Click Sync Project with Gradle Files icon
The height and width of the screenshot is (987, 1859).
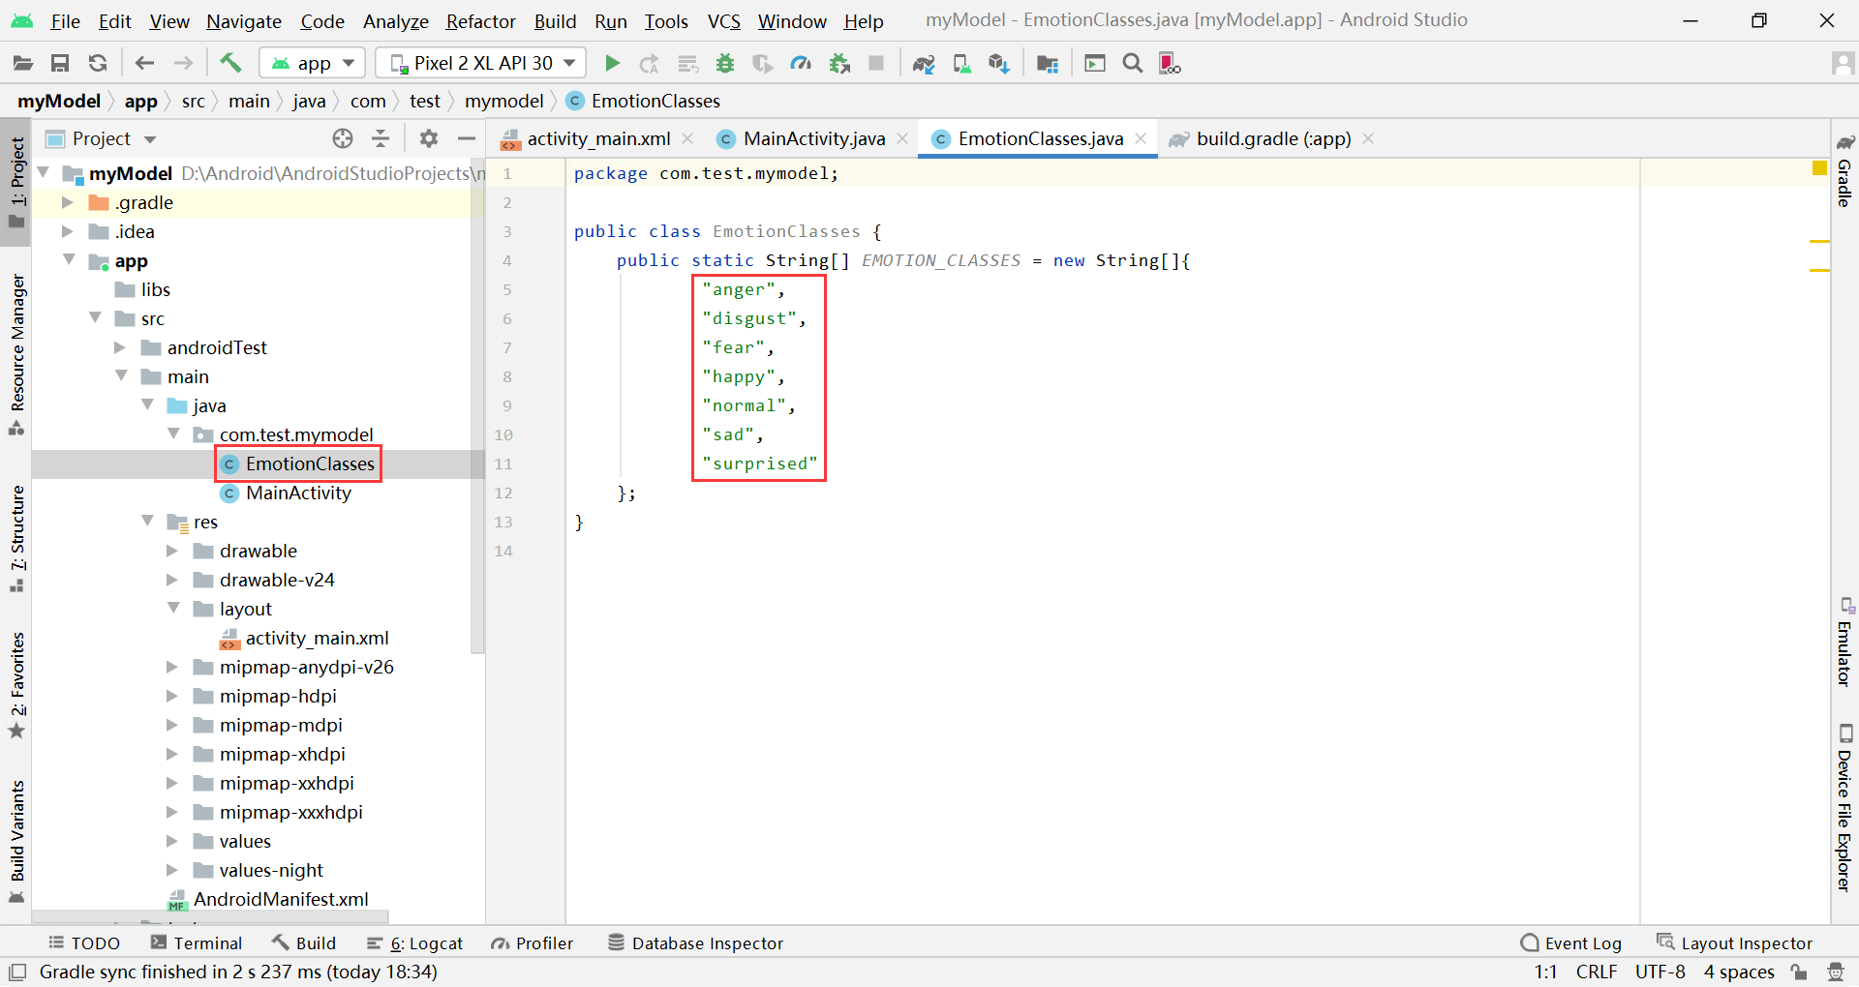coord(924,64)
